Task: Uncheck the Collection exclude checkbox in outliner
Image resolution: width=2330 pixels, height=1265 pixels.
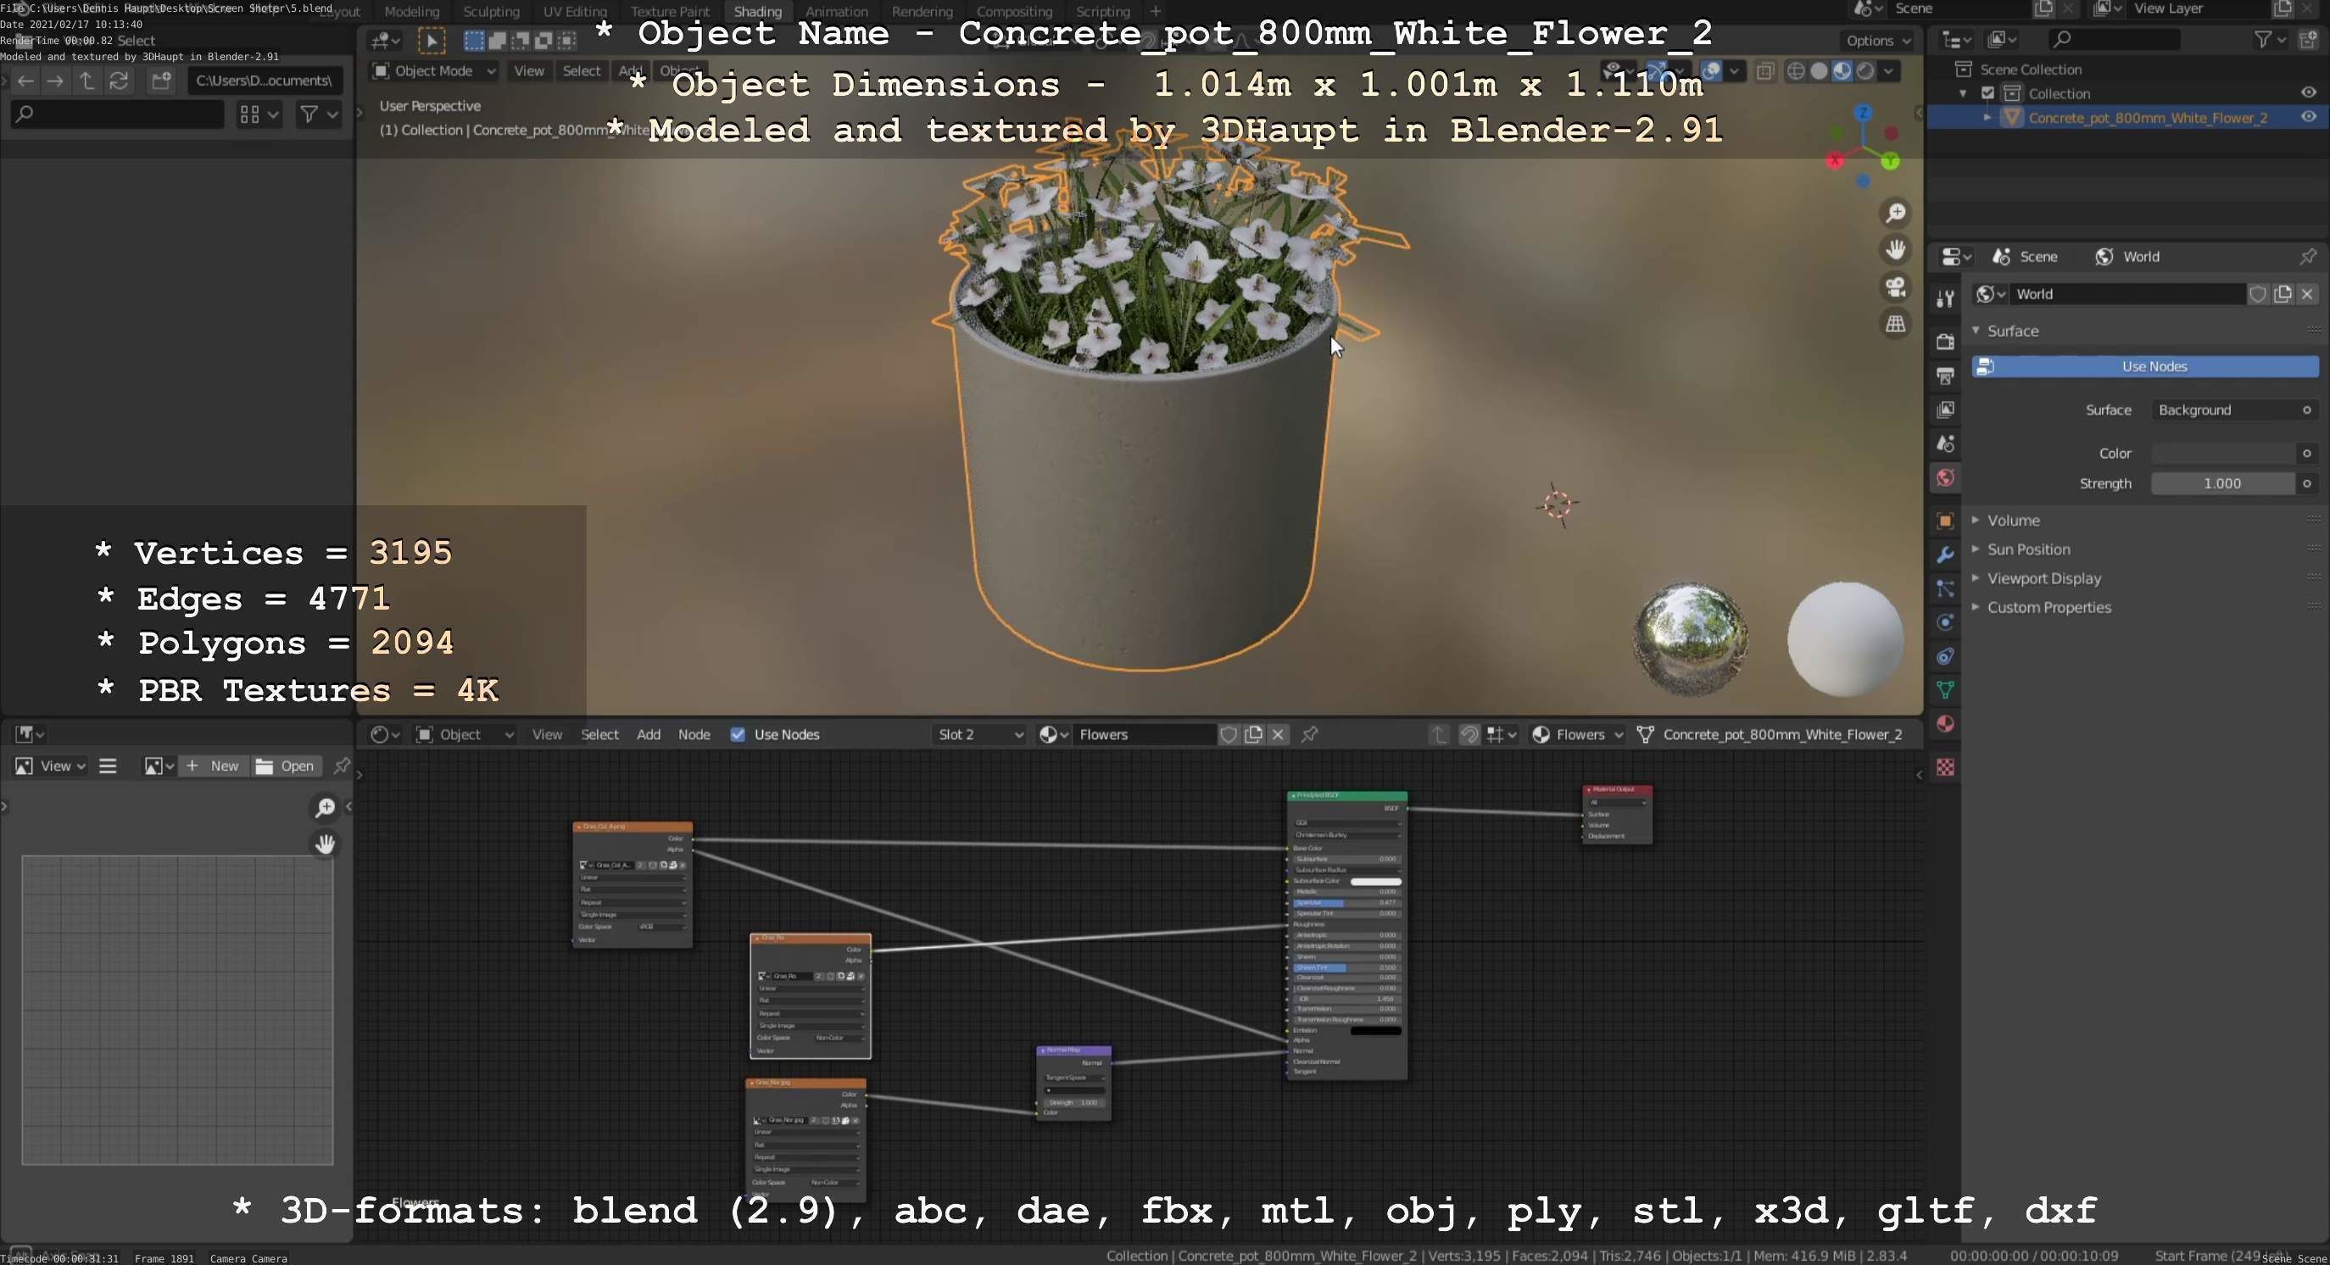Action: [1988, 93]
